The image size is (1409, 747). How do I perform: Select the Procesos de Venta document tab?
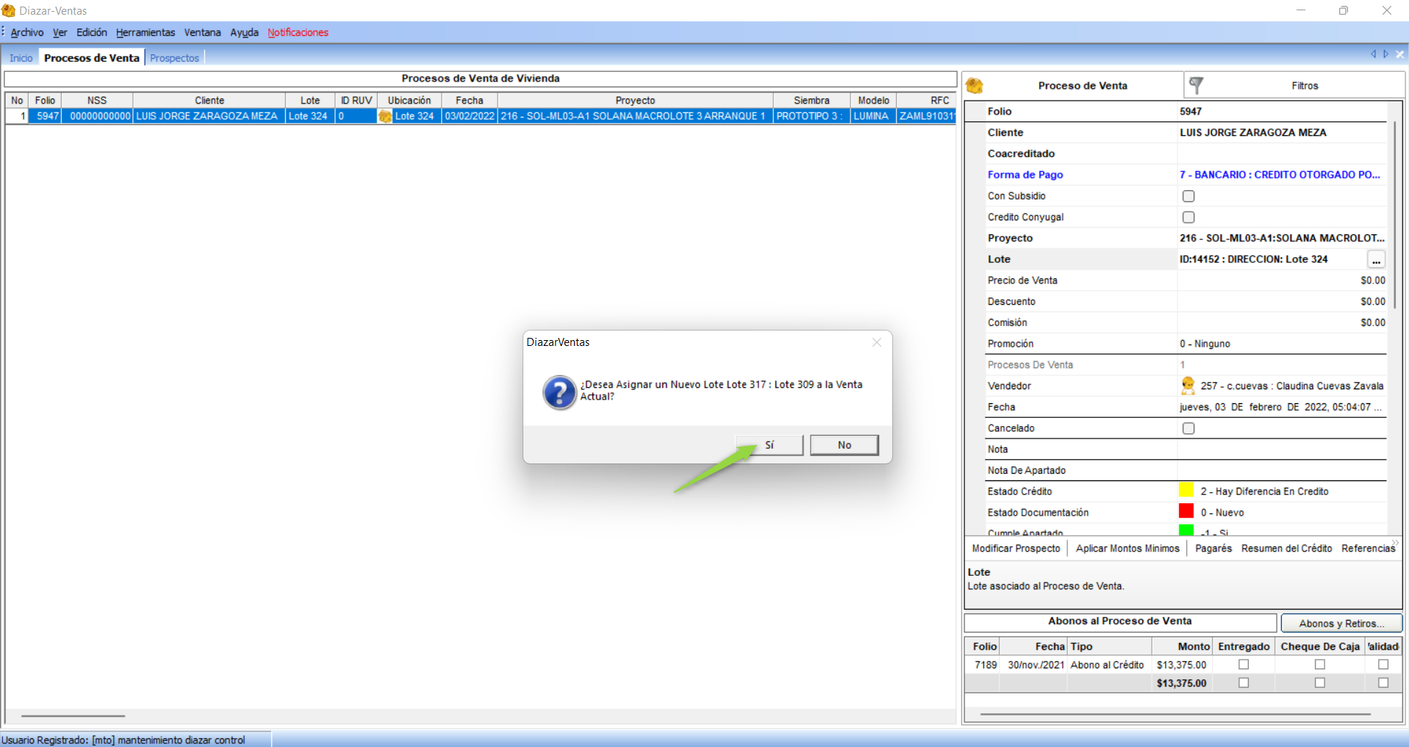(92, 58)
